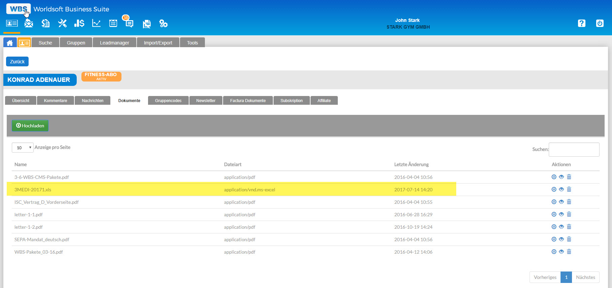612x288 pixels.
Task: Click the Suchen search input field
Action: click(574, 150)
